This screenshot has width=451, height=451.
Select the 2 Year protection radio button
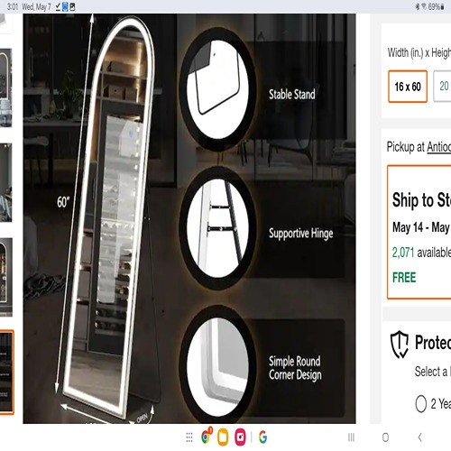click(421, 403)
